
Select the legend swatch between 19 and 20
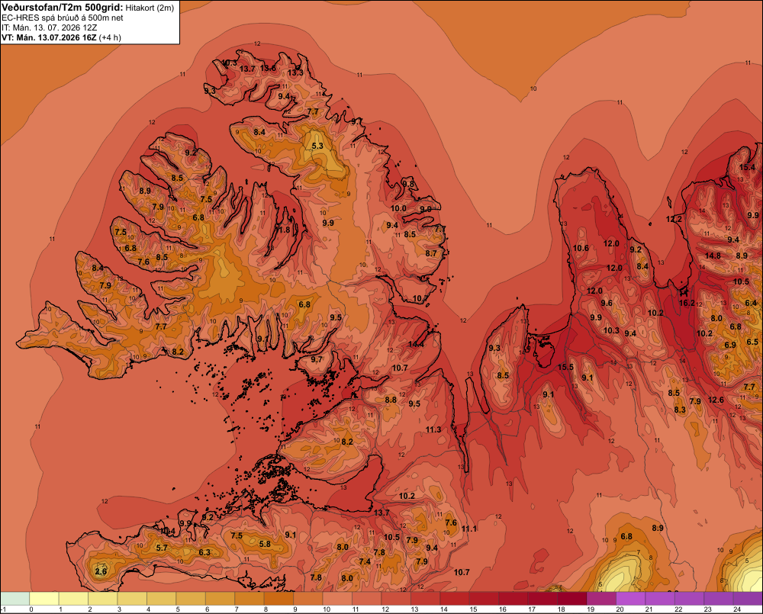(x=601, y=598)
